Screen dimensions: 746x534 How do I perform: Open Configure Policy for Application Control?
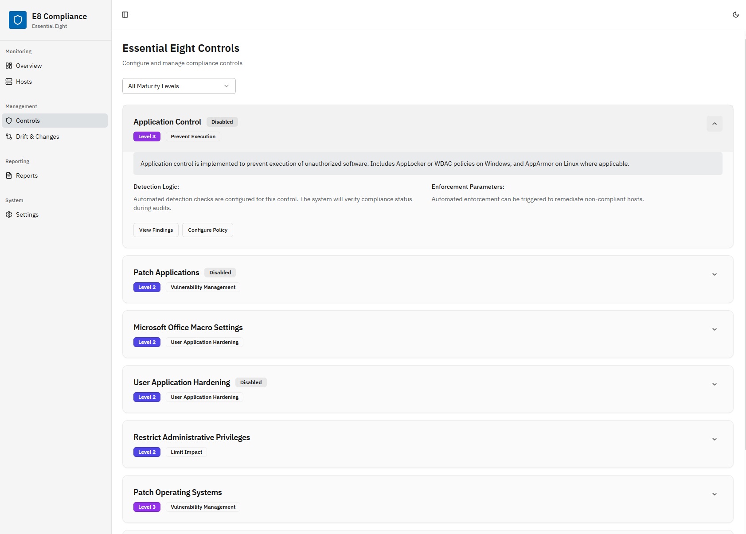pos(207,230)
